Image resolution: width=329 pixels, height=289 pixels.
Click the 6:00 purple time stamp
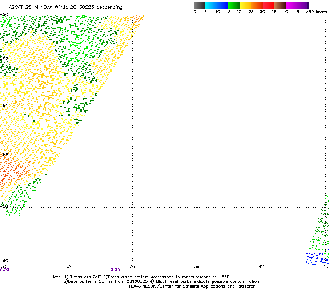tap(4, 270)
